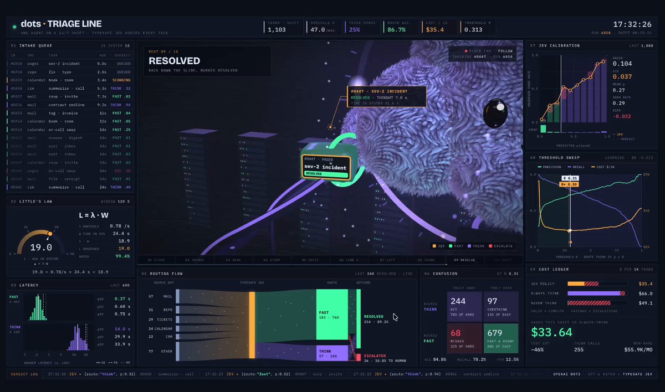The height and width of the screenshot is (392, 665).
Task: Jump to the 09 Resolve beat tab
Action: 464,260
